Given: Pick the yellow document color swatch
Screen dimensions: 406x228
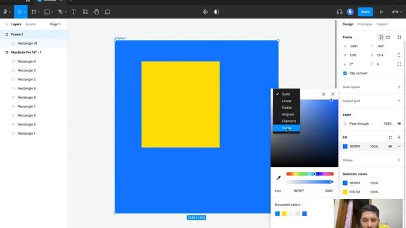Looking at the screenshot, I should click(284, 213).
